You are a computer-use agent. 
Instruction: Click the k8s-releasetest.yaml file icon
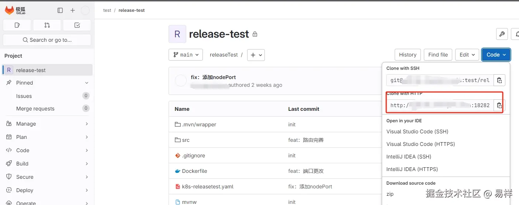pyautogui.click(x=177, y=187)
